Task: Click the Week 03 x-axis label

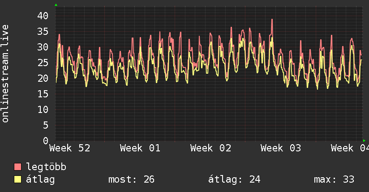Action: pos(280,148)
